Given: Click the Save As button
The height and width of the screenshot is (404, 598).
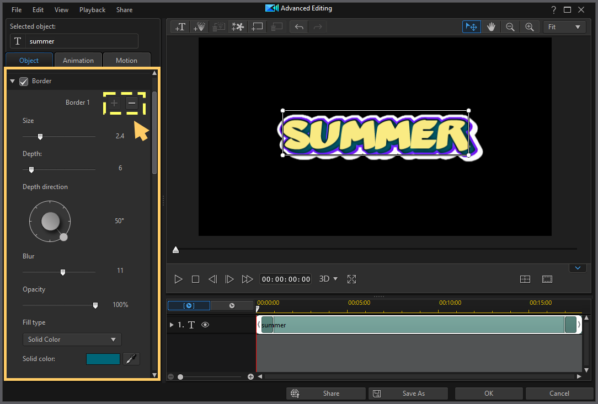Looking at the screenshot, I should pos(408,393).
